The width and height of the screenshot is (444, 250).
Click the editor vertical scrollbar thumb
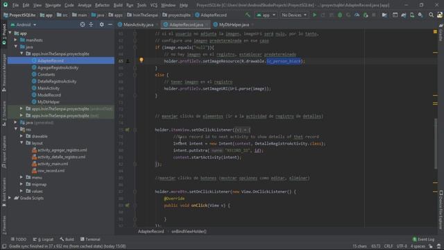click(x=436, y=143)
